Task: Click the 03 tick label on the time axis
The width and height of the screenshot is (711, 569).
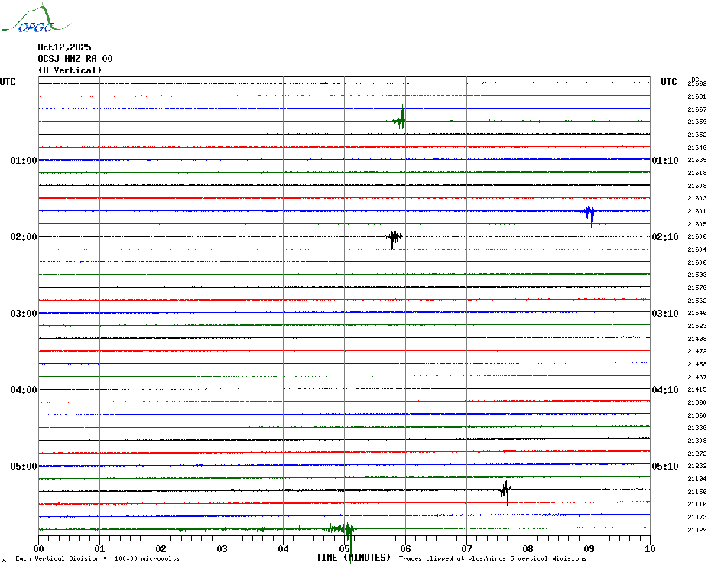Action: pyautogui.click(x=222, y=548)
